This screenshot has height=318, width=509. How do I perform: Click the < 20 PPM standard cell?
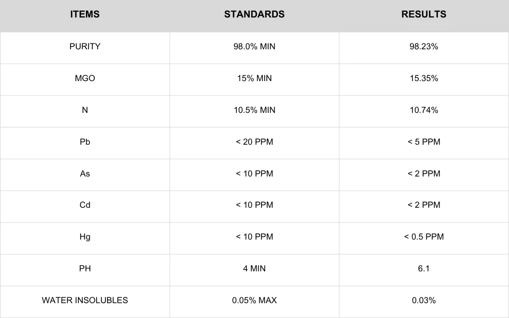coord(254,143)
